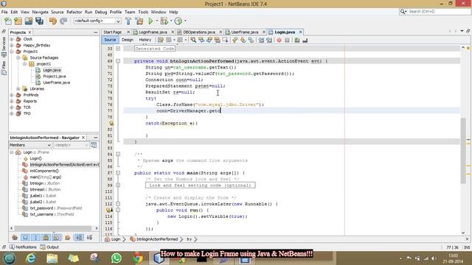The height and width of the screenshot is (265, 472).
Task: Click the Shift Line Right icon
Action: click(269, 40)
